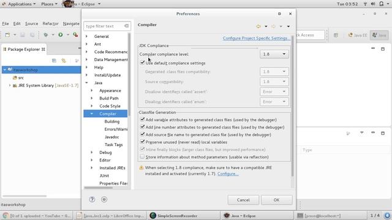Open Generated .class files compatibility dropdown
Image resolution: width=392 pixels, height=220 pixels.
point(274,71)
